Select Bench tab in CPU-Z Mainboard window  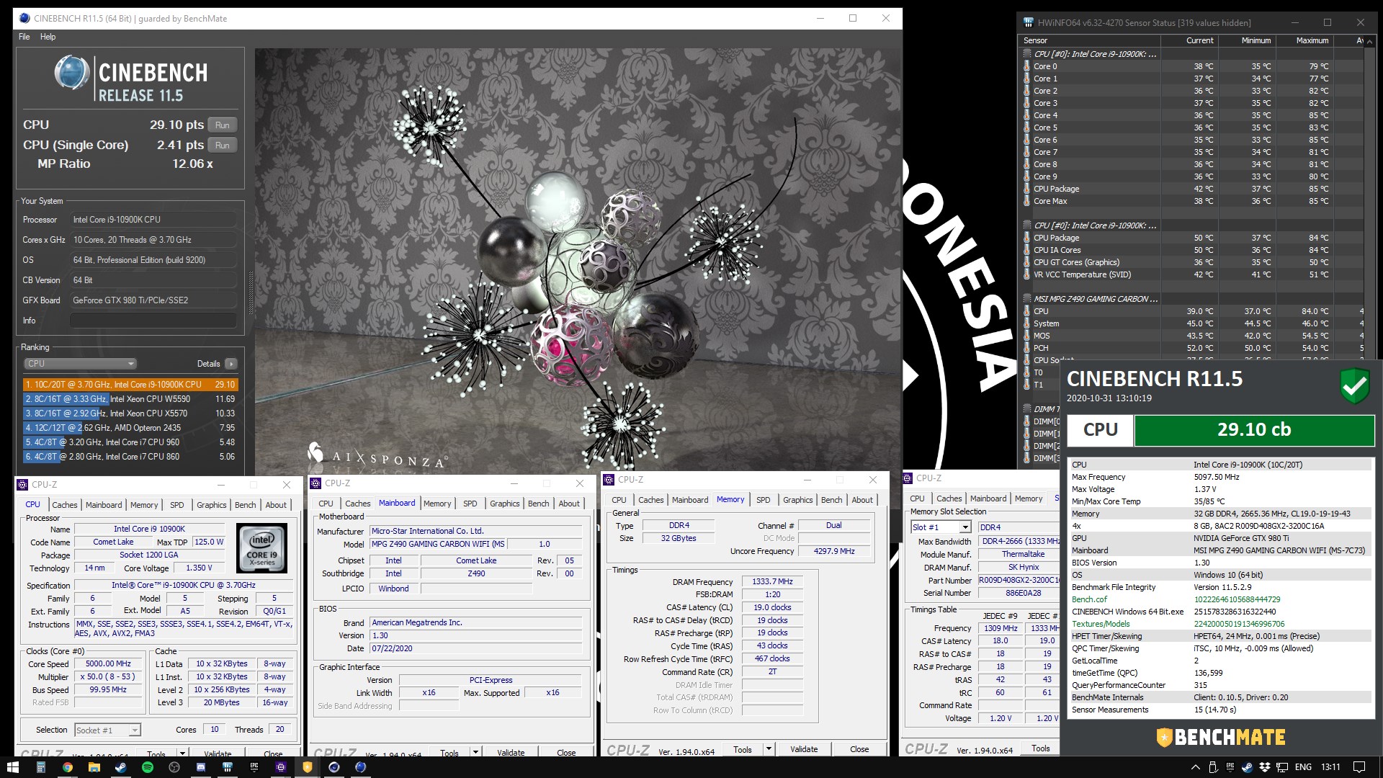538,504
